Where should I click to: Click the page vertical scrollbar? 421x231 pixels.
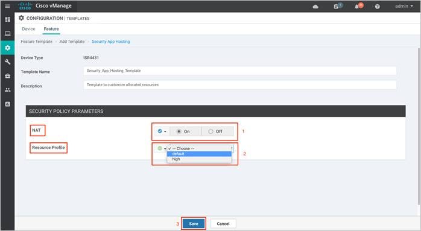tap(419, 126)
